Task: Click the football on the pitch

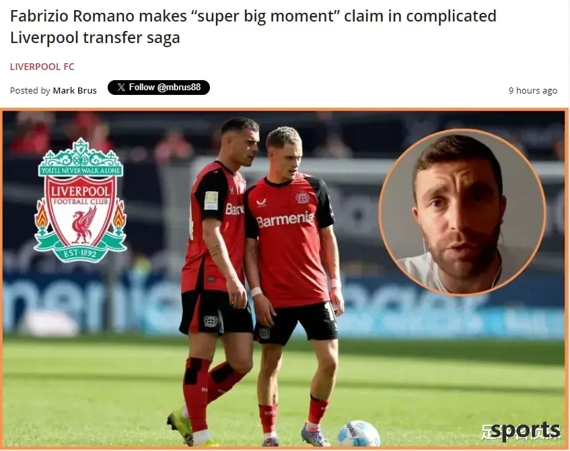Action: [359, 433]
